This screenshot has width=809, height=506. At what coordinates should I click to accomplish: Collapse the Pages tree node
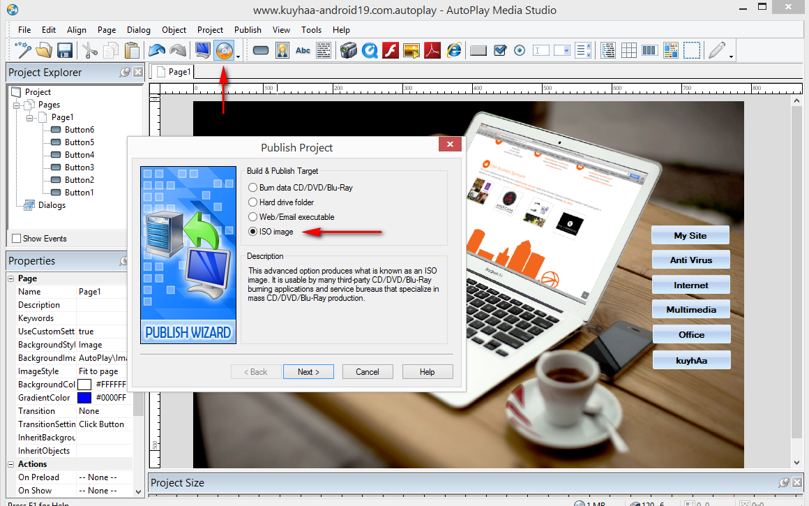tap(17, 105)
